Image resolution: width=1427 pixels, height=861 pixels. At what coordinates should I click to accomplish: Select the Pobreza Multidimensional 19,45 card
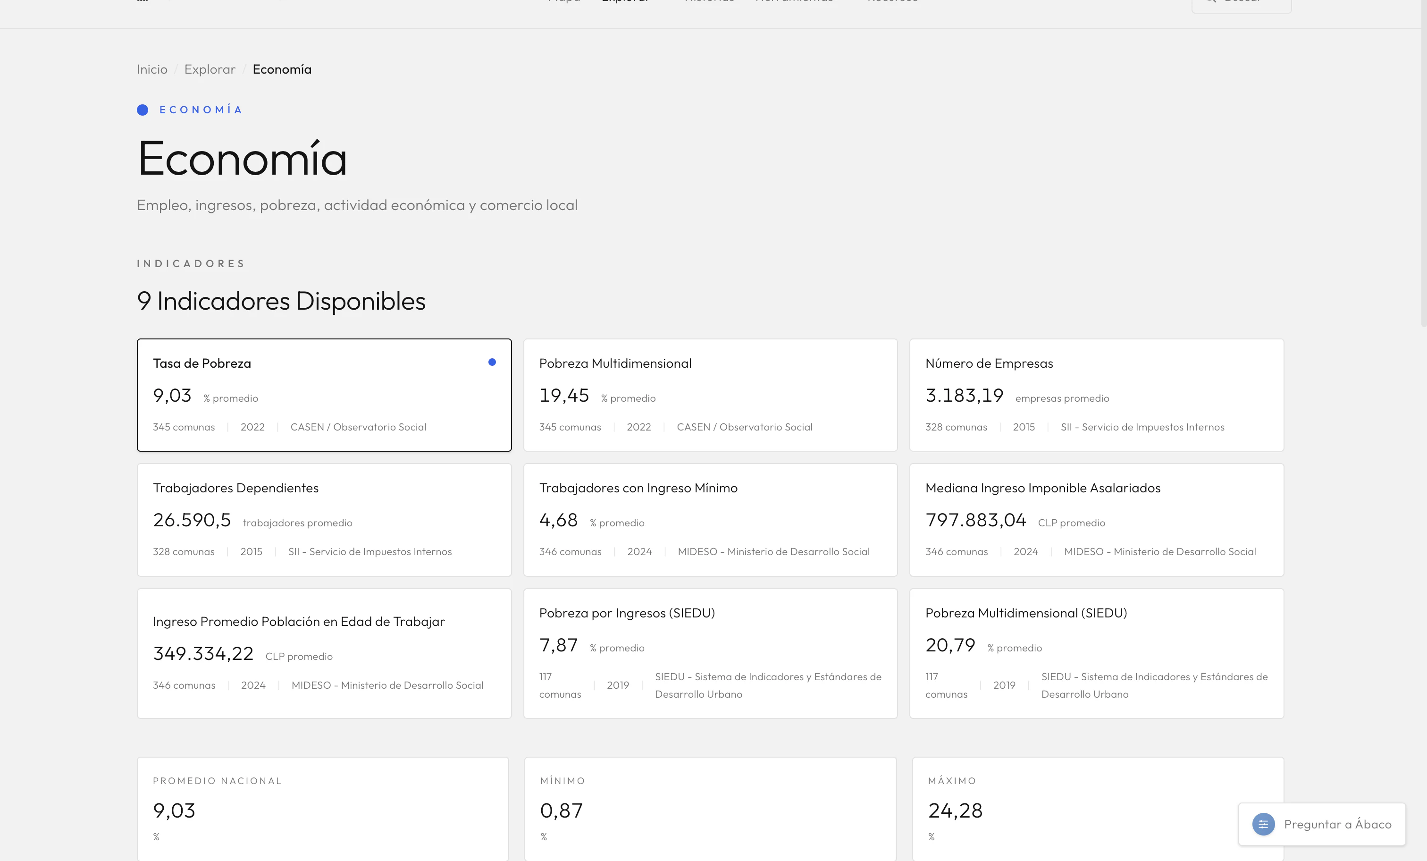coord(710,395)
